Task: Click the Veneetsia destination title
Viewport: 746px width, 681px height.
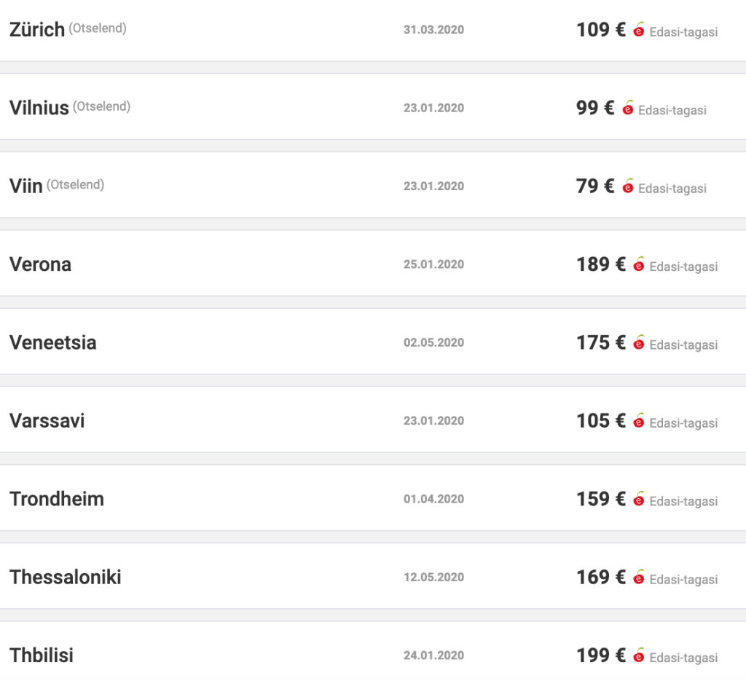Action: (x=53, y=343)
